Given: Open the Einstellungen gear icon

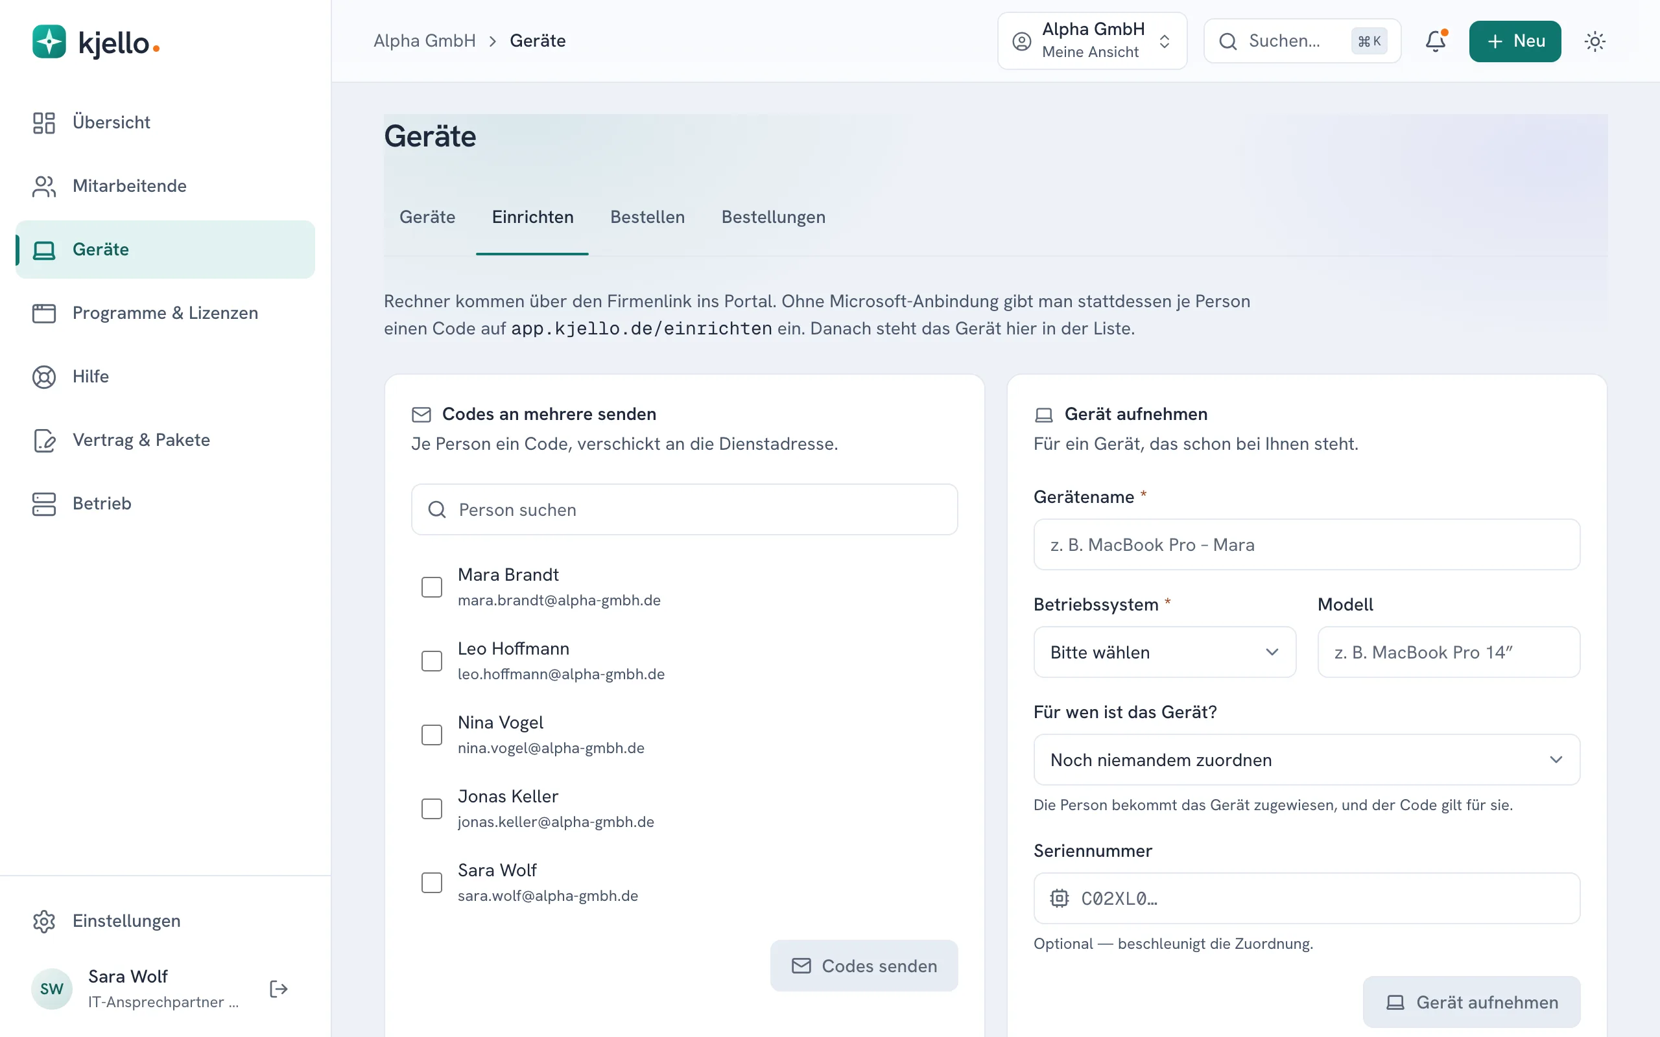Looking at the screenshot, I should pos(44,921).
